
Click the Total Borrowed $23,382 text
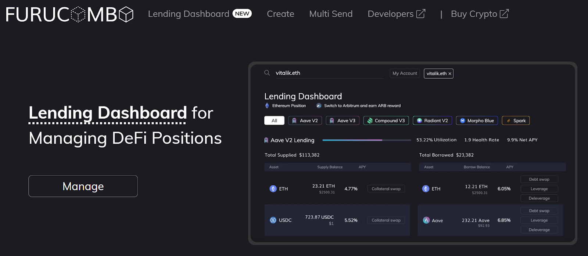point(446,155)
